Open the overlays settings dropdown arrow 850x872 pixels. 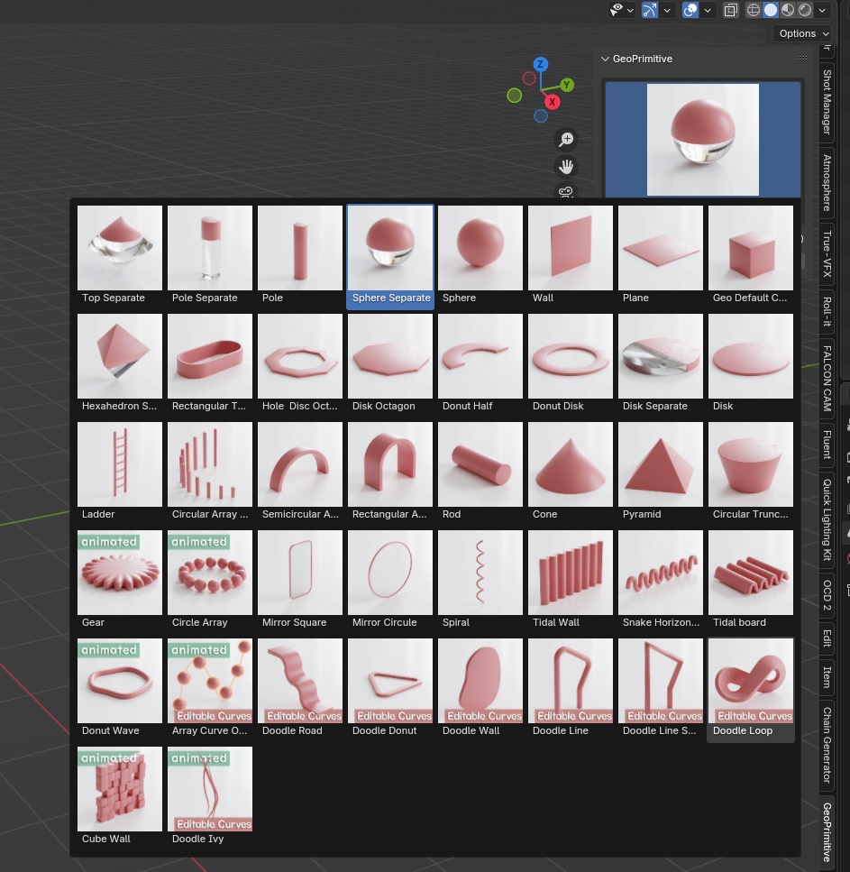(708, 10)
